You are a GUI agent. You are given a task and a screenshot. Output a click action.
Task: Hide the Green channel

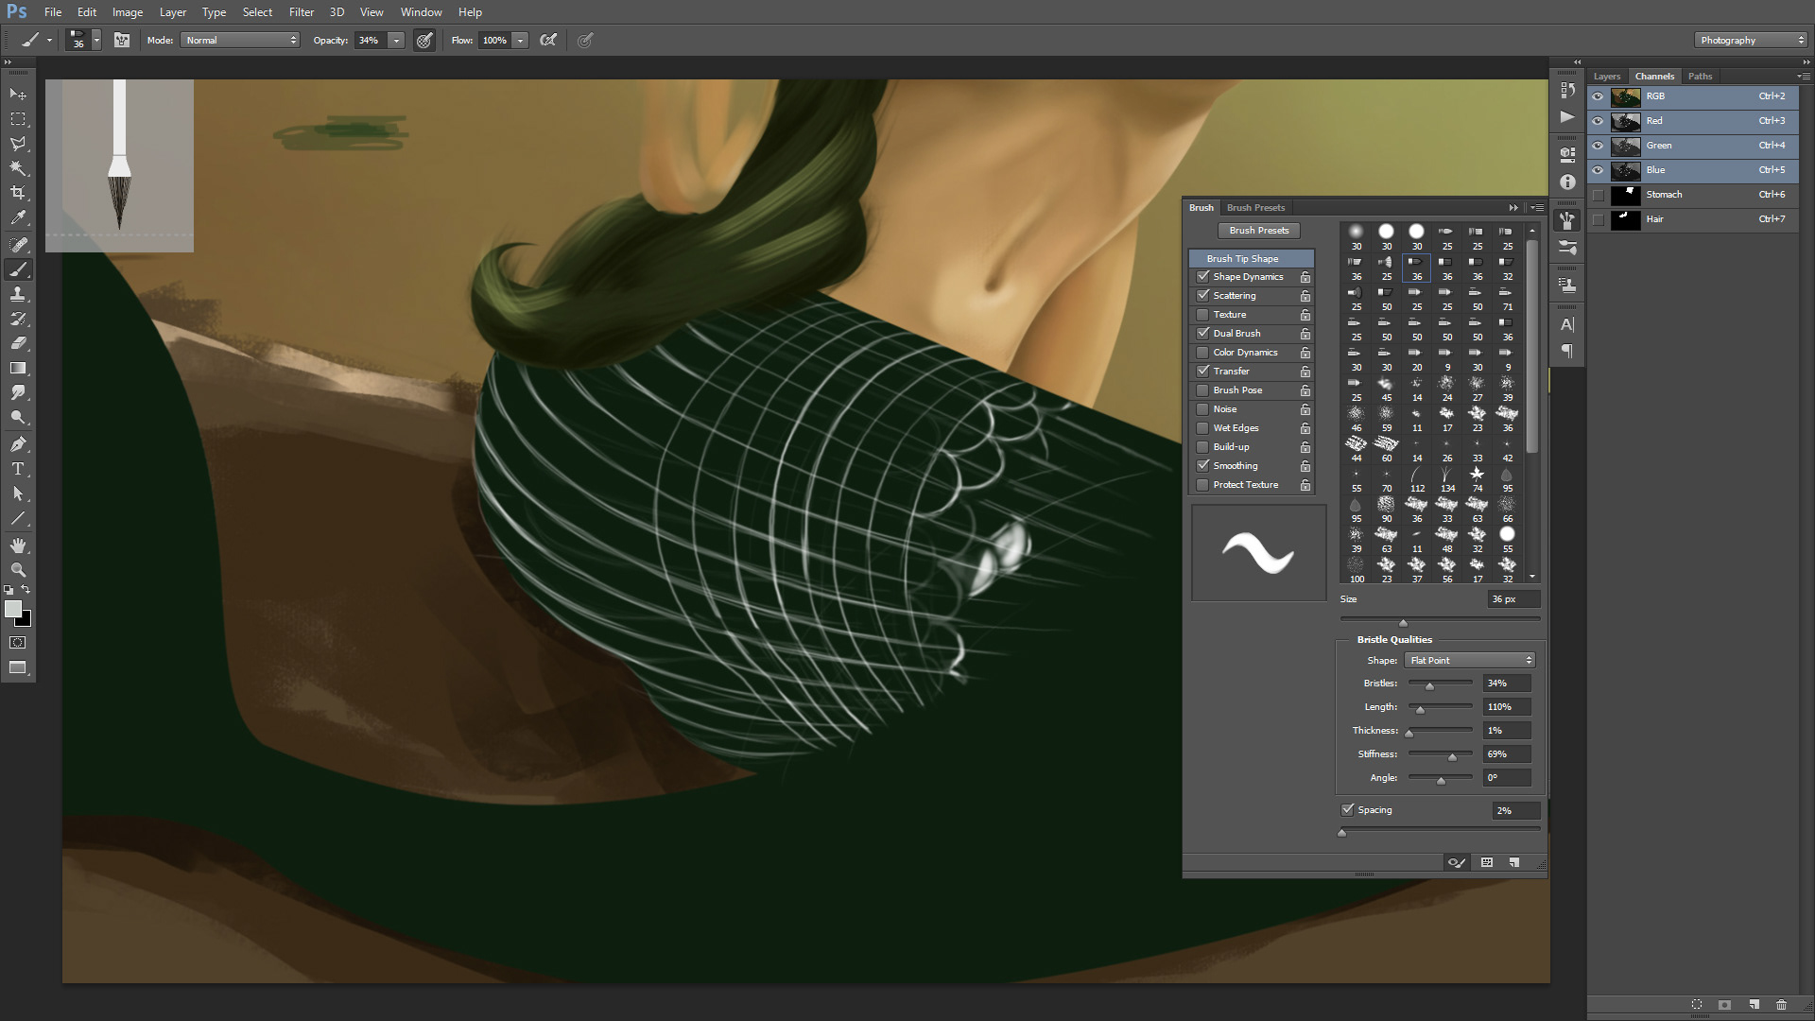1598,146
